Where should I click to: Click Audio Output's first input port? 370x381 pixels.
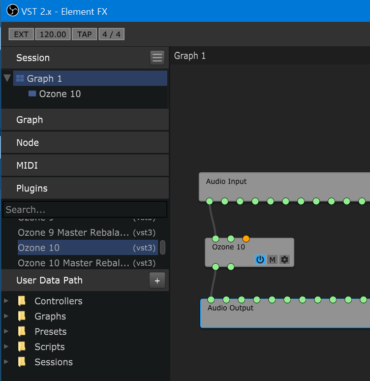tap(211, 300)
